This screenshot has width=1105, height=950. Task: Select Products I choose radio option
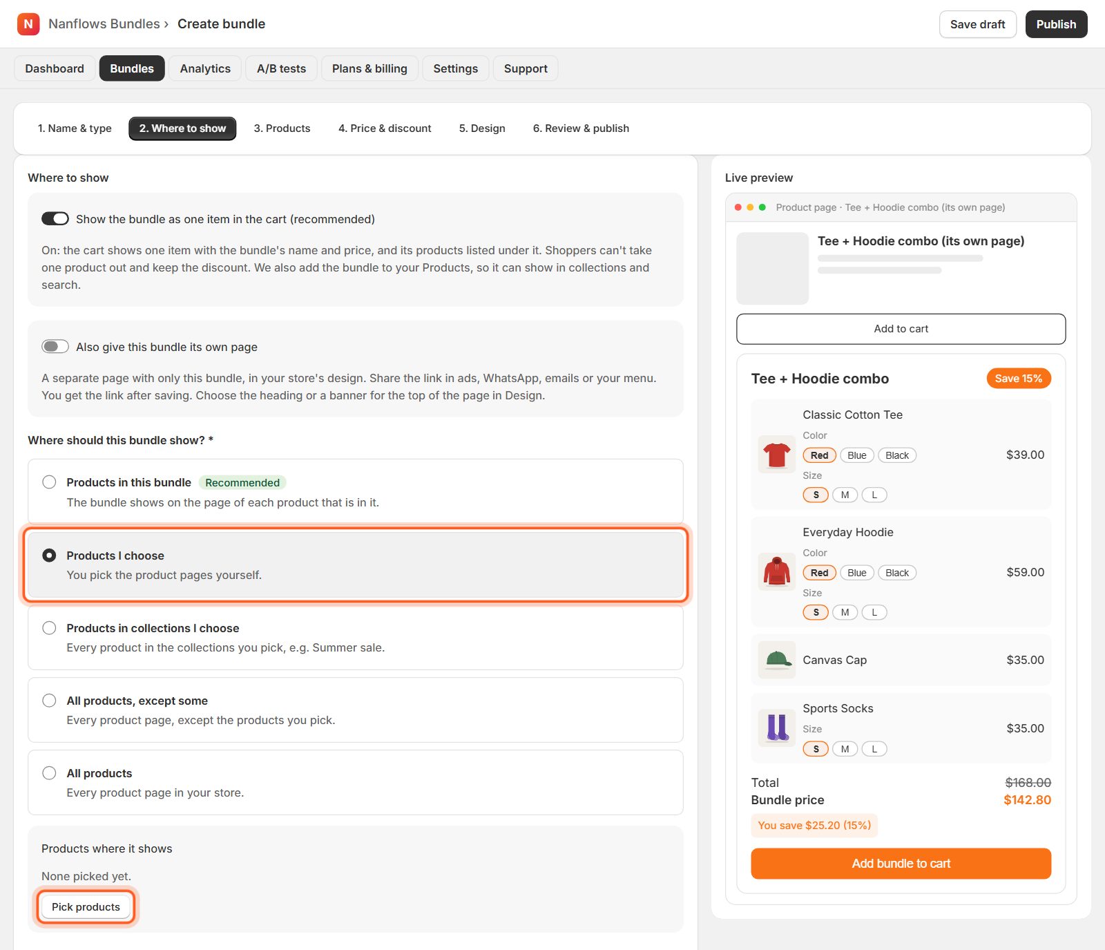tap(49, 555)
